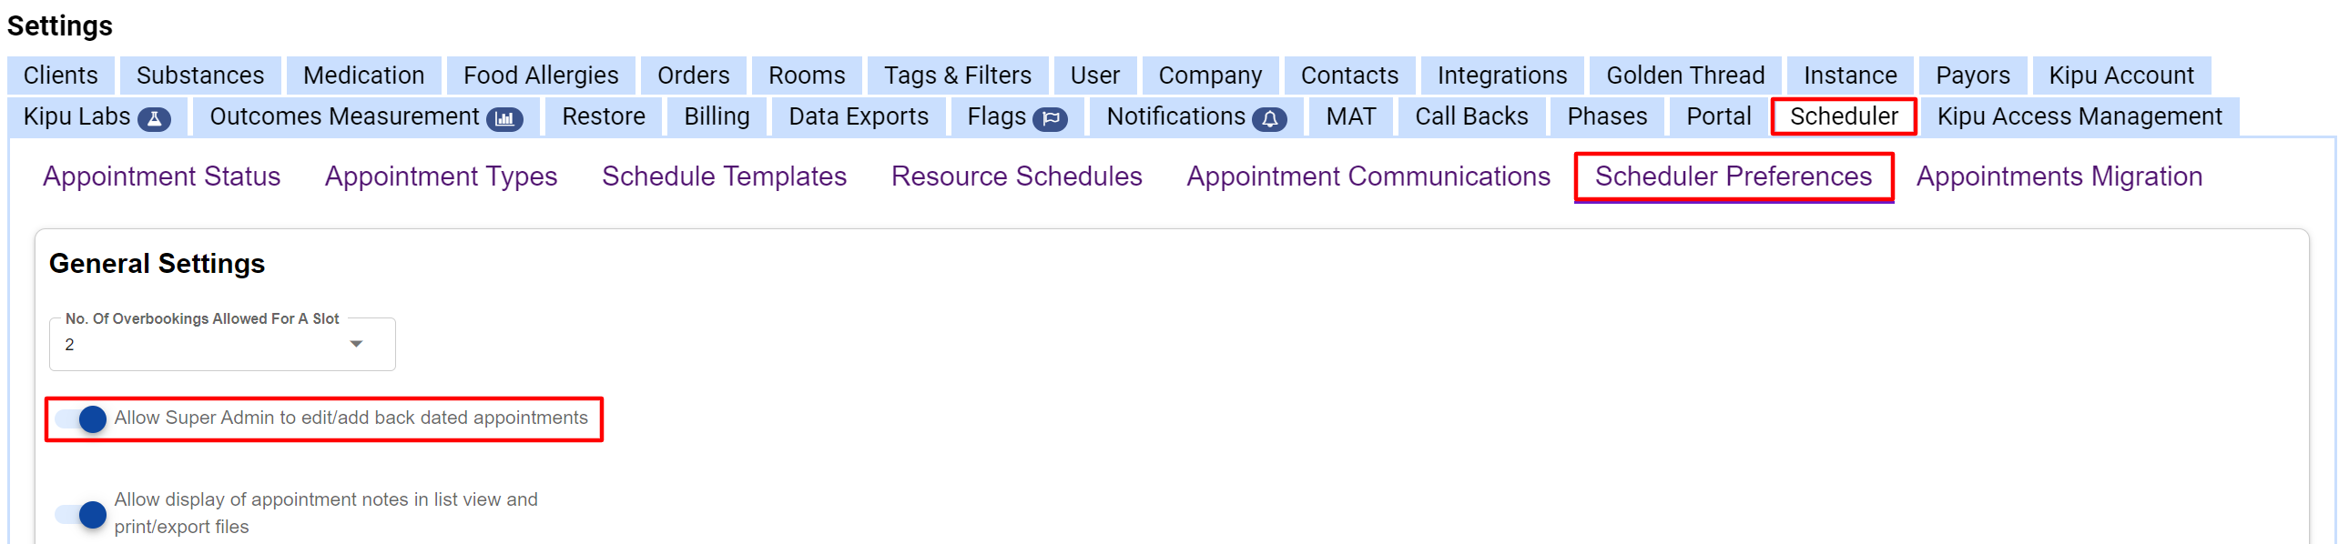Open Resource Schedules section
Screen dimensions: 2349x544
pos(1016,176)
